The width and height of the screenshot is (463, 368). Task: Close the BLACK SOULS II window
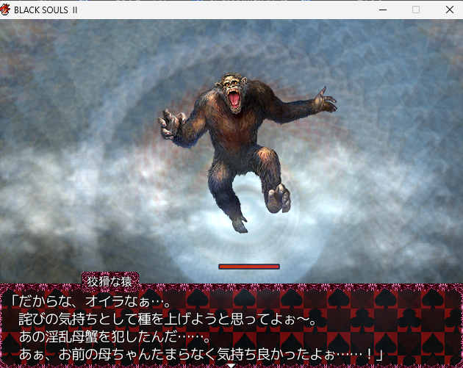pyautogui.click(x=450, y=10)
